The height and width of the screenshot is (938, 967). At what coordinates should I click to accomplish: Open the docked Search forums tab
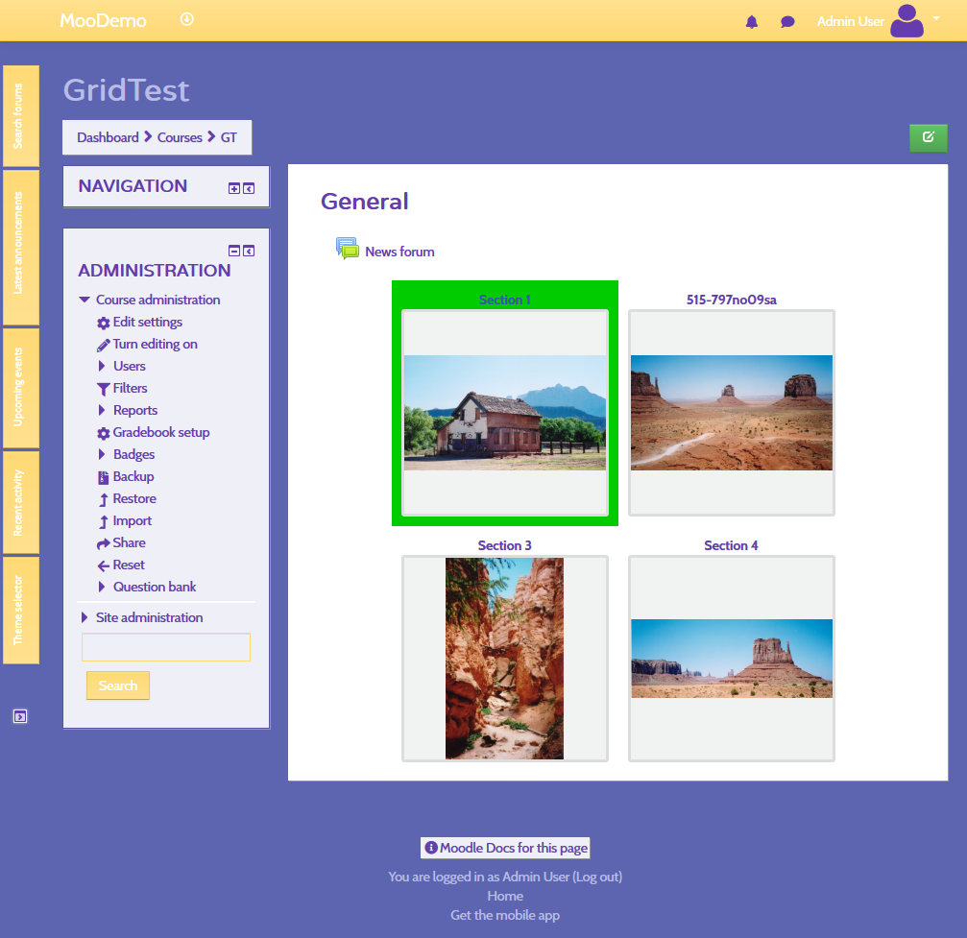[x=21, y=116]
